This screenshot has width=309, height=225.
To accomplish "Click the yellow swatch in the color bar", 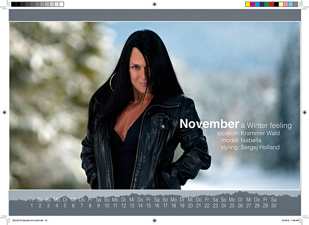I will click(x=248, y=4).
